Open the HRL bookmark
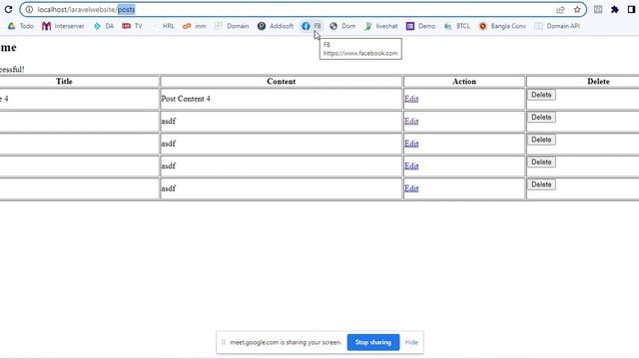This screenshot has height=359, width=639. coord(164,26)
